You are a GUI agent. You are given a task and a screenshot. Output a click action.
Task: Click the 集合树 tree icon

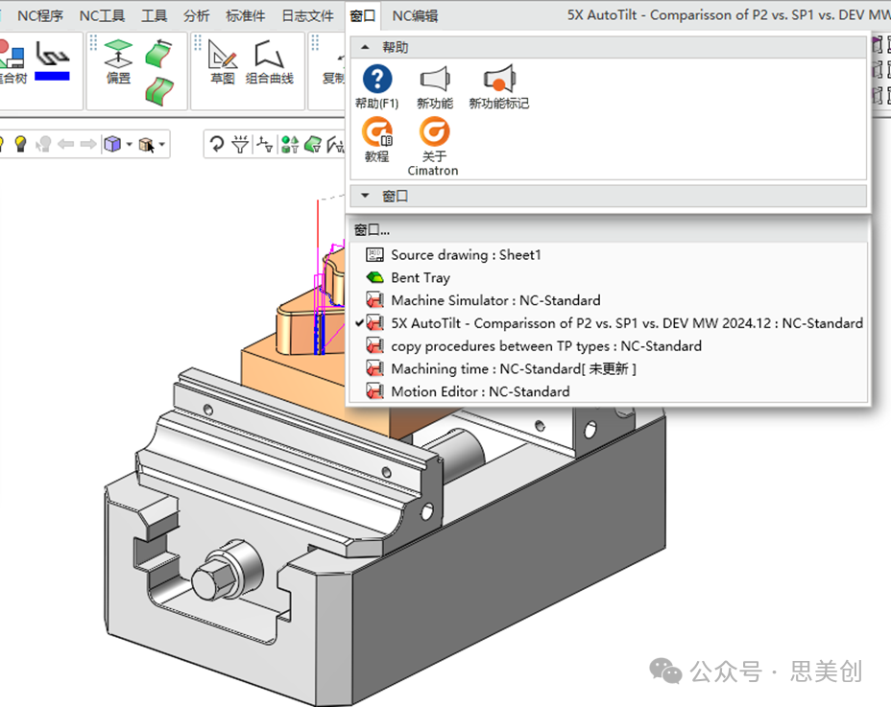point(12,62)
